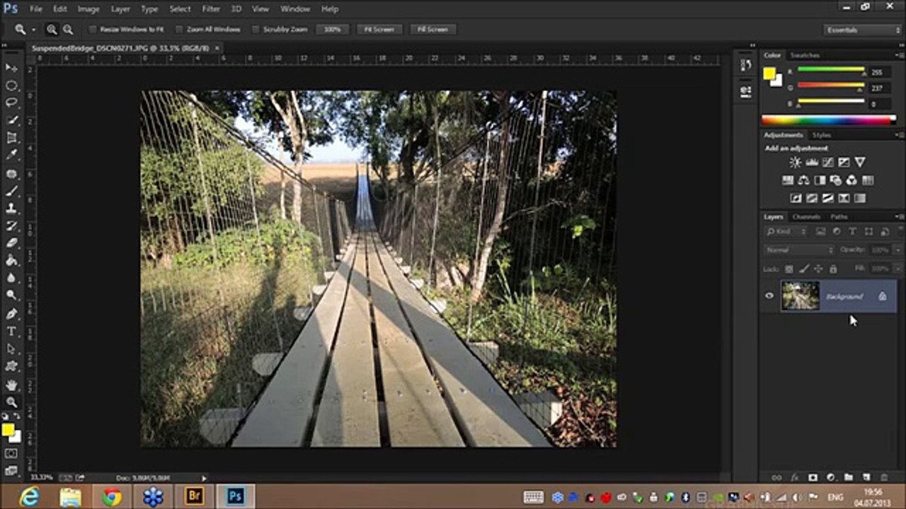The image size is (906, 509).
Task: Add a layer mask
Action: point(813,478)
